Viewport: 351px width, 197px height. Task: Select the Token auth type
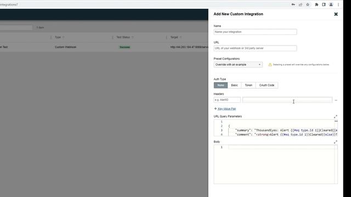coord(248,85)
